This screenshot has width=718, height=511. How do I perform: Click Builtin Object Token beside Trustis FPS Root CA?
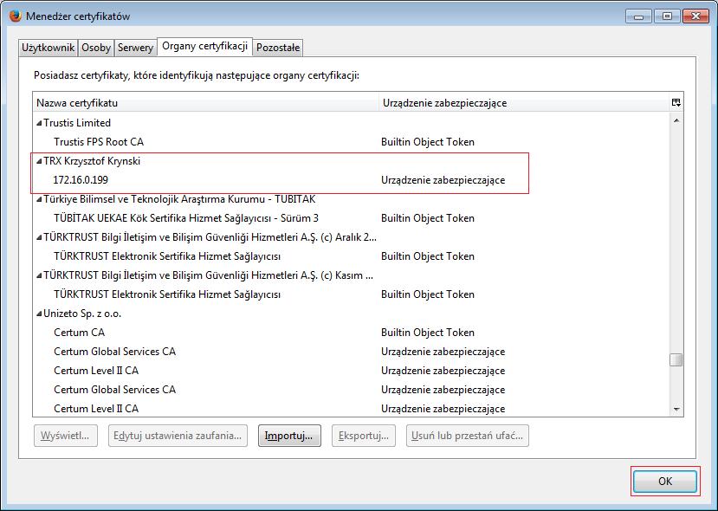pos(428,142)
